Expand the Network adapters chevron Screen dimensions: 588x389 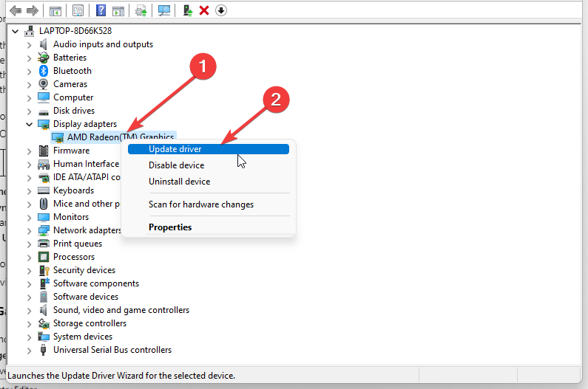pyautogui.click(x=30, y=231)
